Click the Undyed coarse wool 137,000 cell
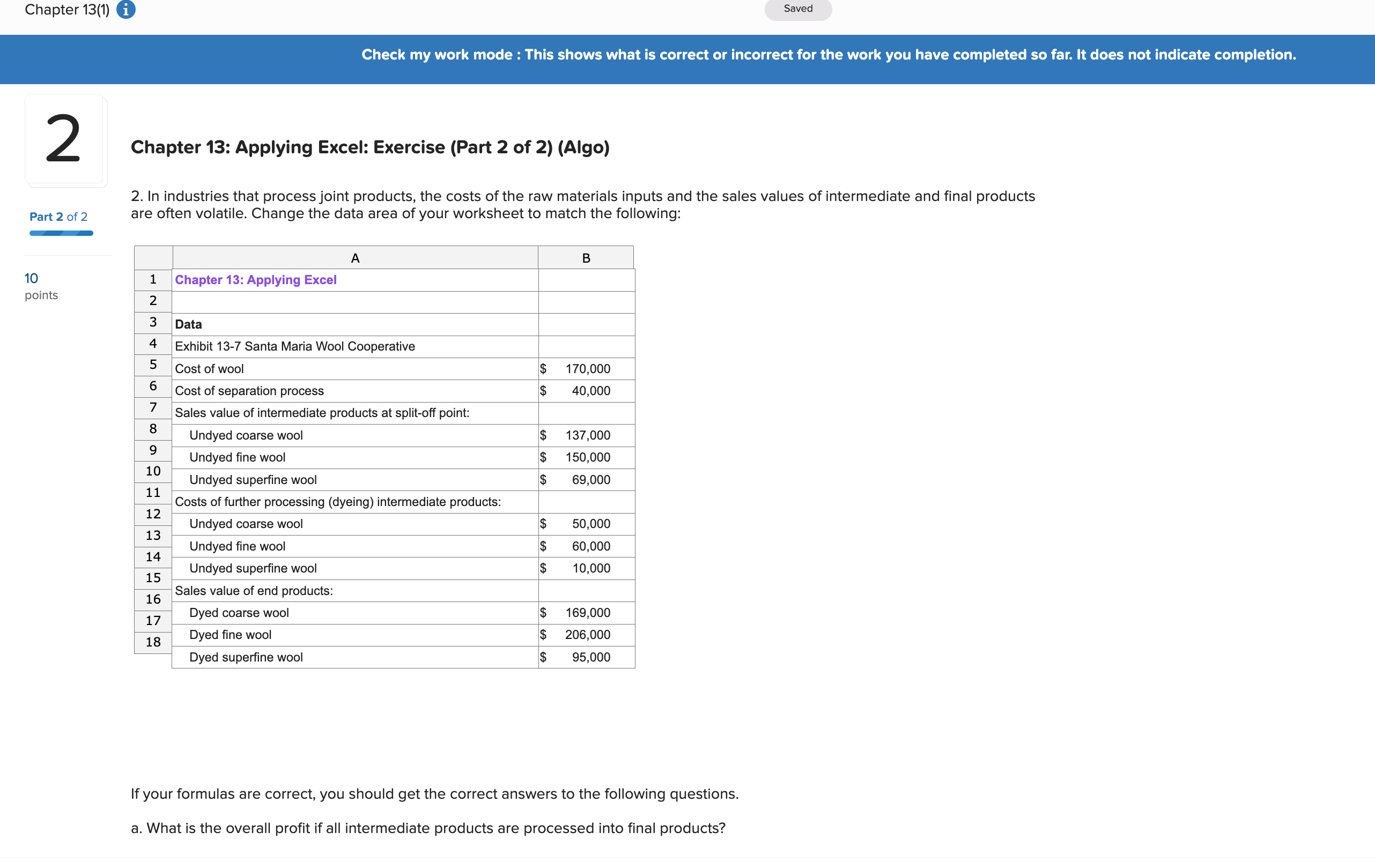1375x862 pixels. 587,435
